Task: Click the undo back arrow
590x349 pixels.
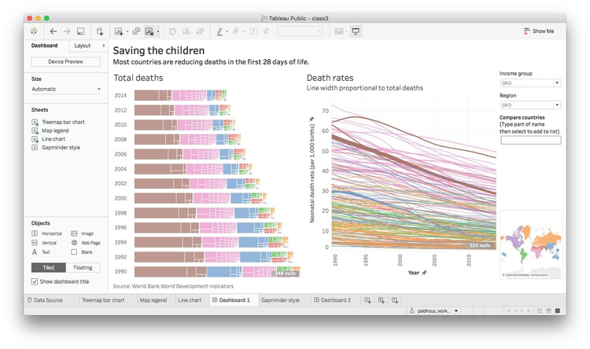Action: 53,31
